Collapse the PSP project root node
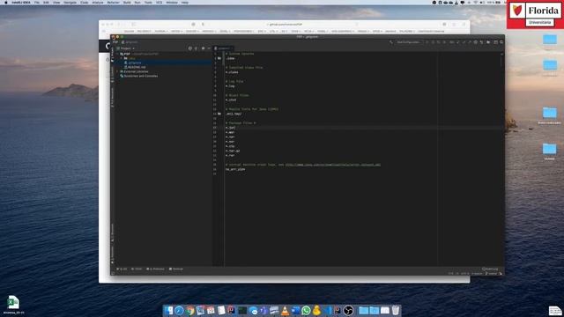The image size is (564, 317). coord(118,54)
